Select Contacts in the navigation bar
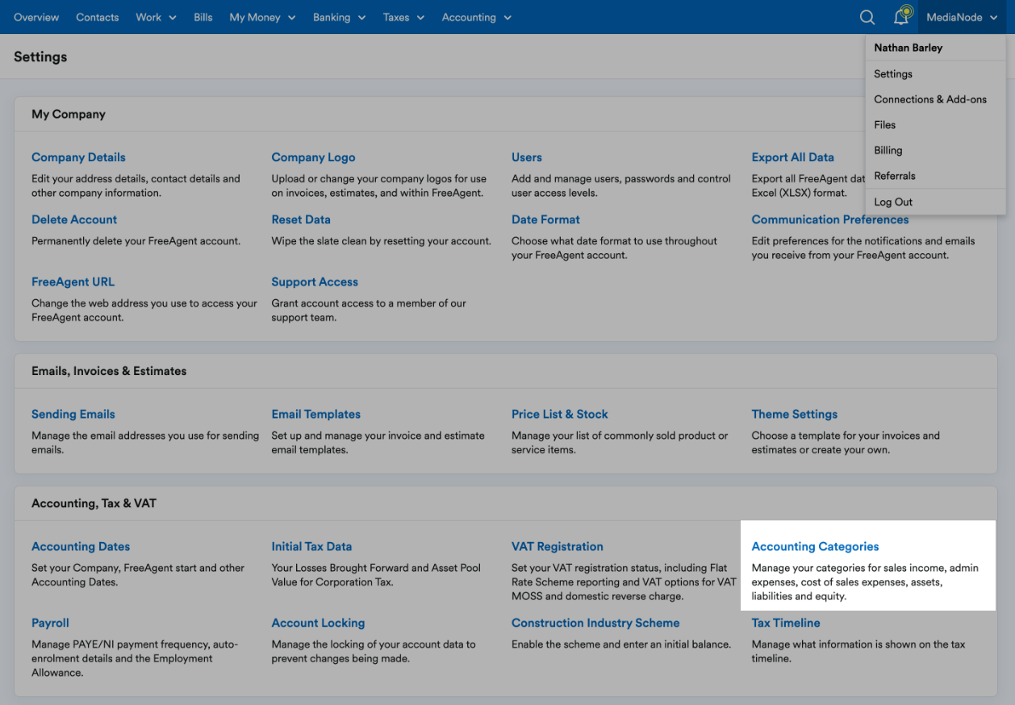The width and height of the screenshot is (1015, 705). [x=97, y=17]
